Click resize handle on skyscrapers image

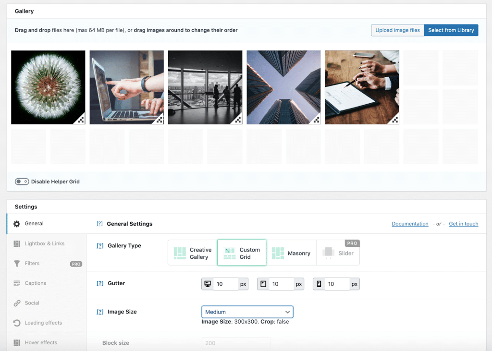316,120
